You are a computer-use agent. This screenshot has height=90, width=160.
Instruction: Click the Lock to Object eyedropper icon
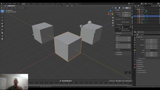(130, 27)
